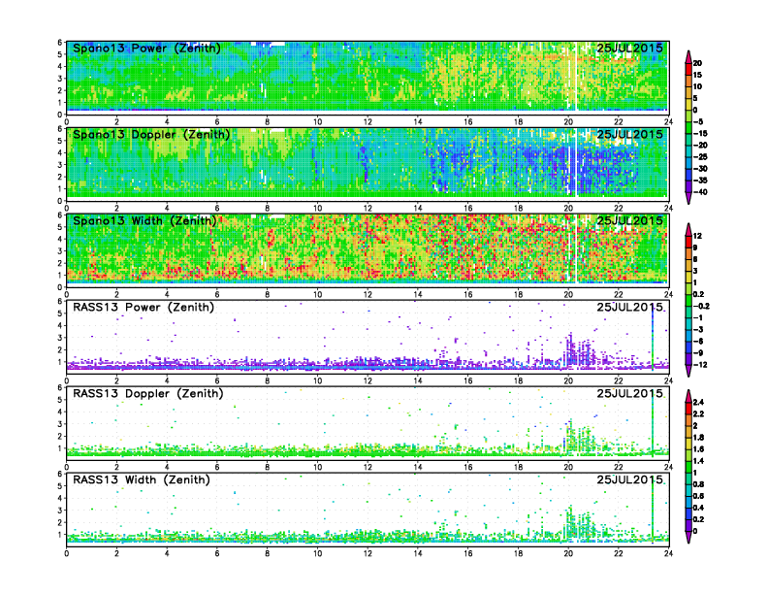Click the white data gap near hour 20 in Spano13 Width
The image size is (768, 594).
575,250
